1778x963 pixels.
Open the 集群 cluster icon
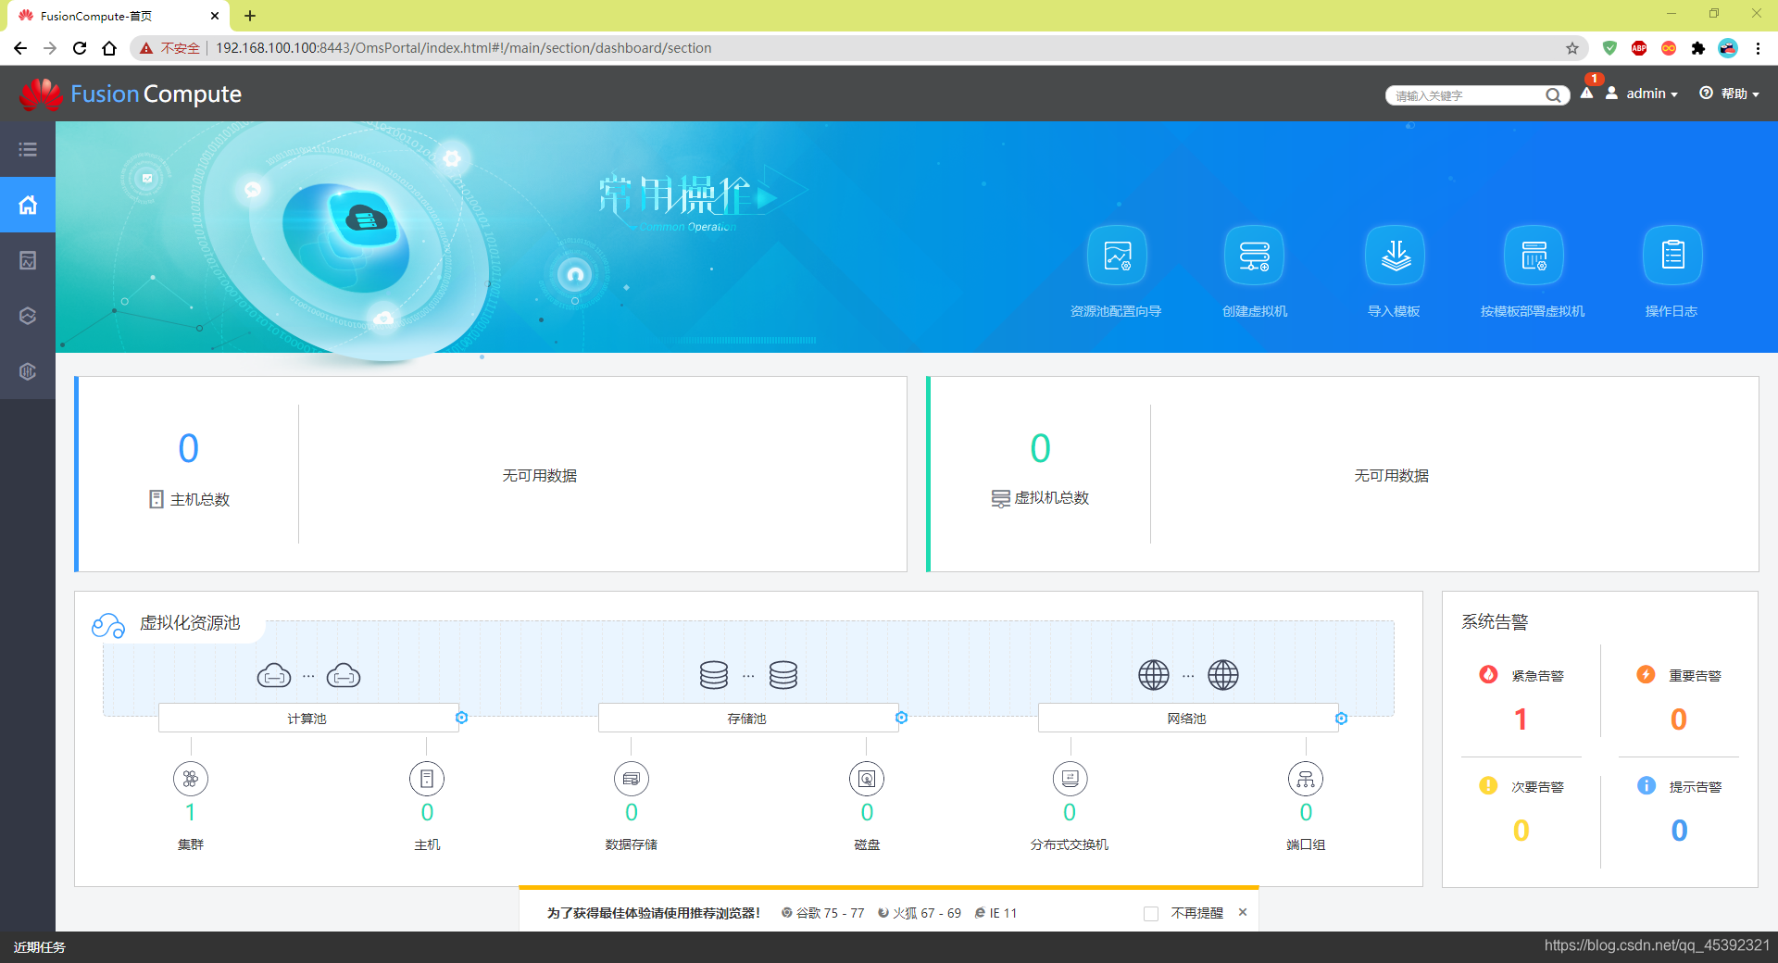click(x=191, y=779)
